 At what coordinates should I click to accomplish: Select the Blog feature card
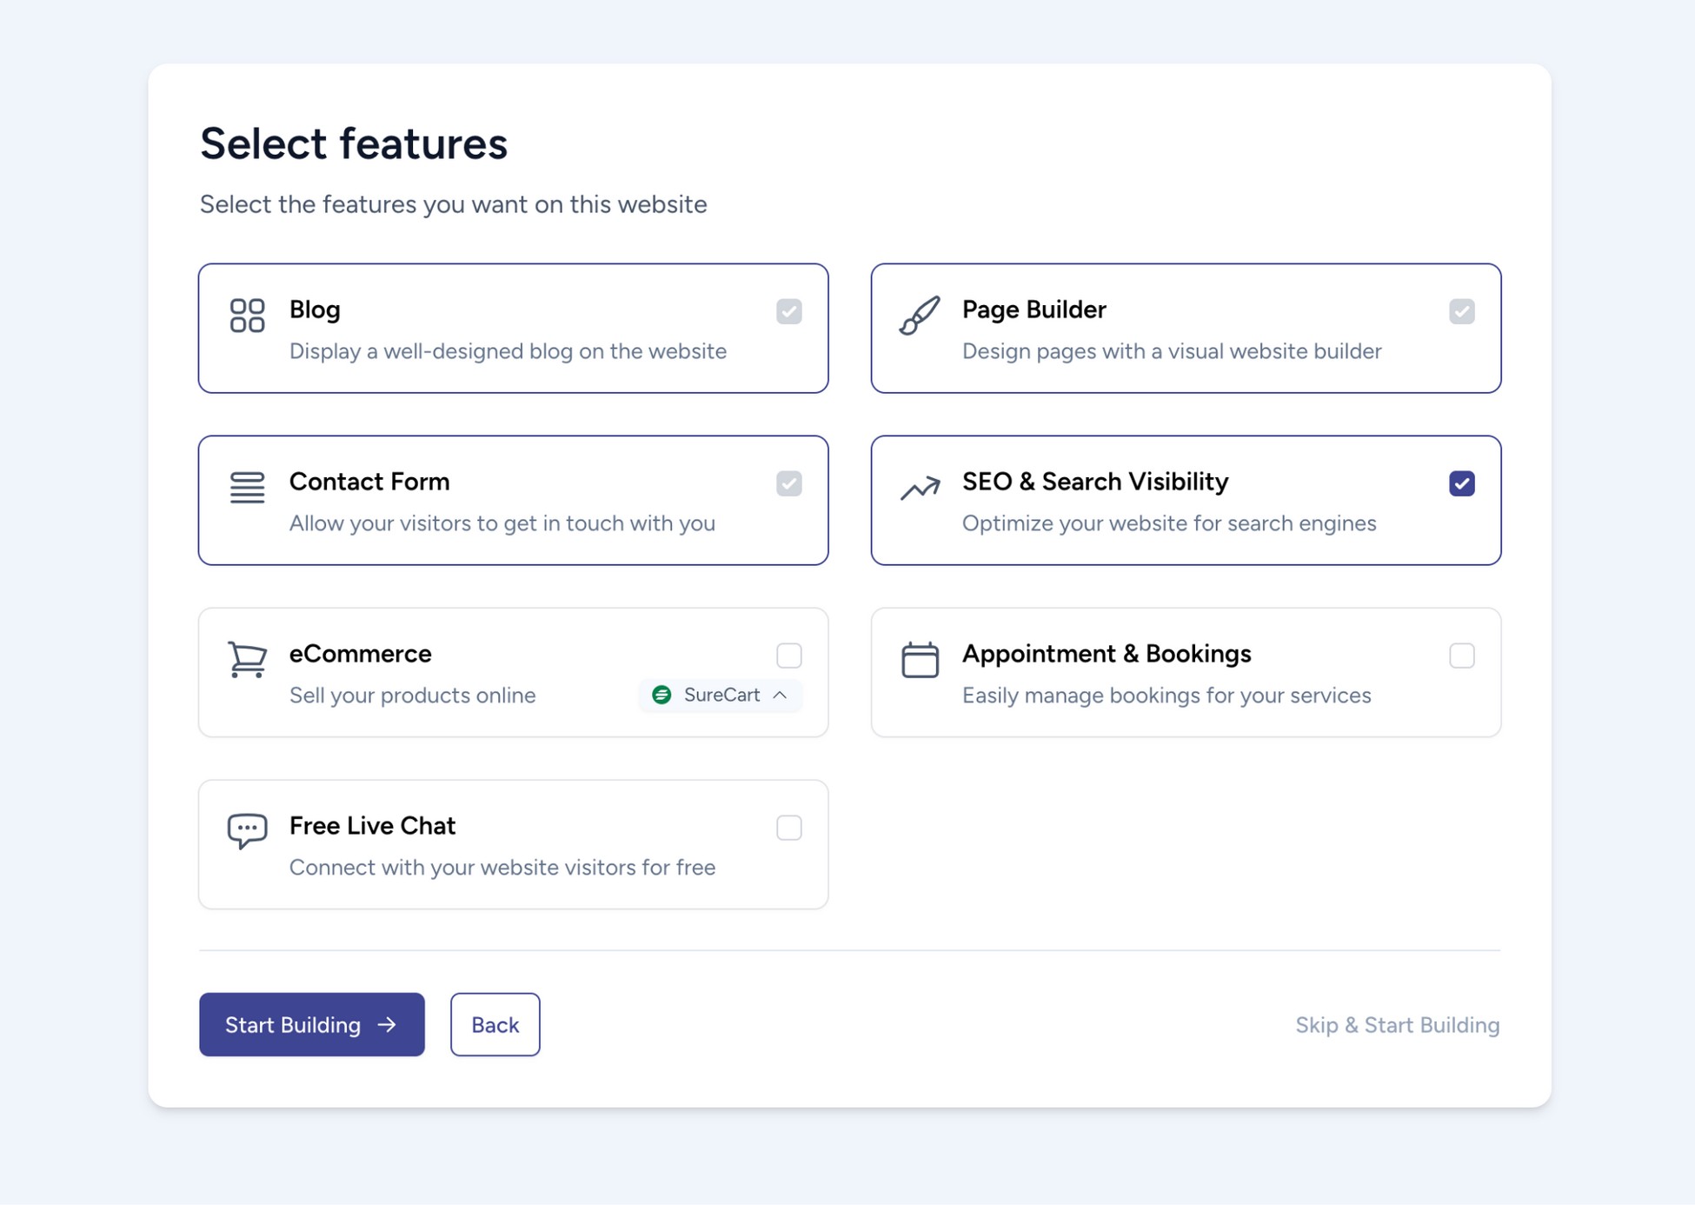pos(513,328)
